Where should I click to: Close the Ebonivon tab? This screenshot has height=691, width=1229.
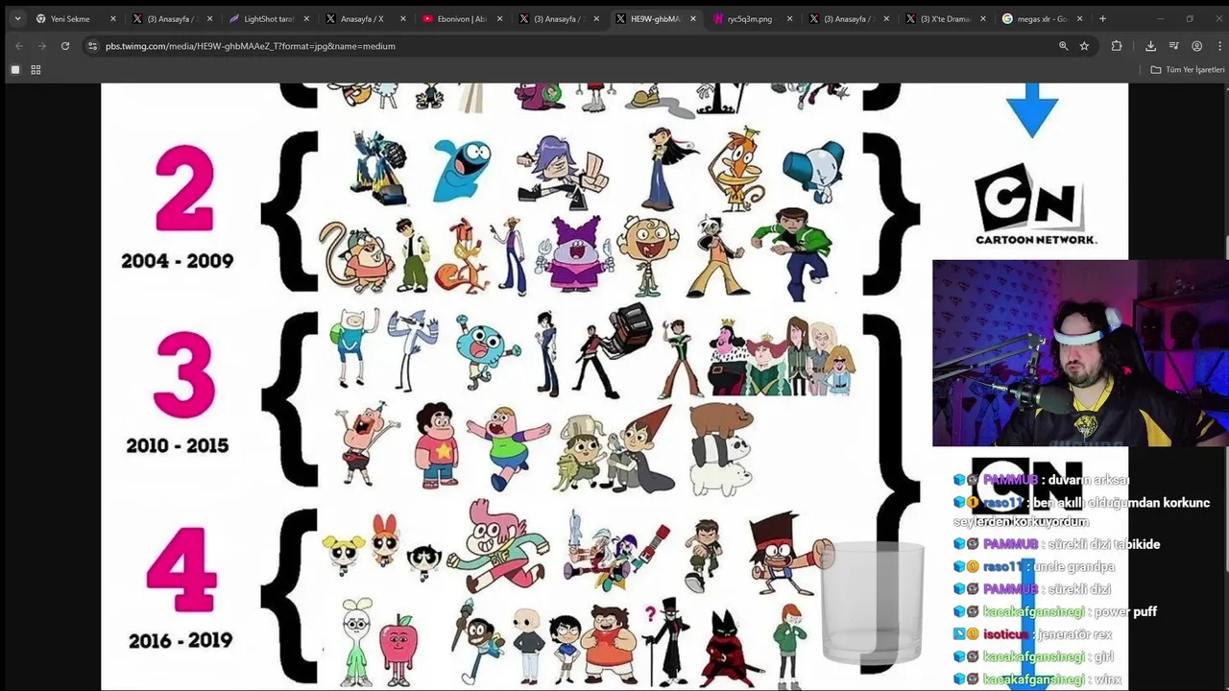click(499, 19)
